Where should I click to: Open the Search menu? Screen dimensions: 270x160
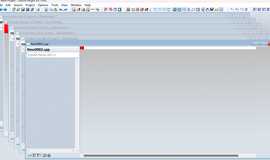(x=18, y=5)
